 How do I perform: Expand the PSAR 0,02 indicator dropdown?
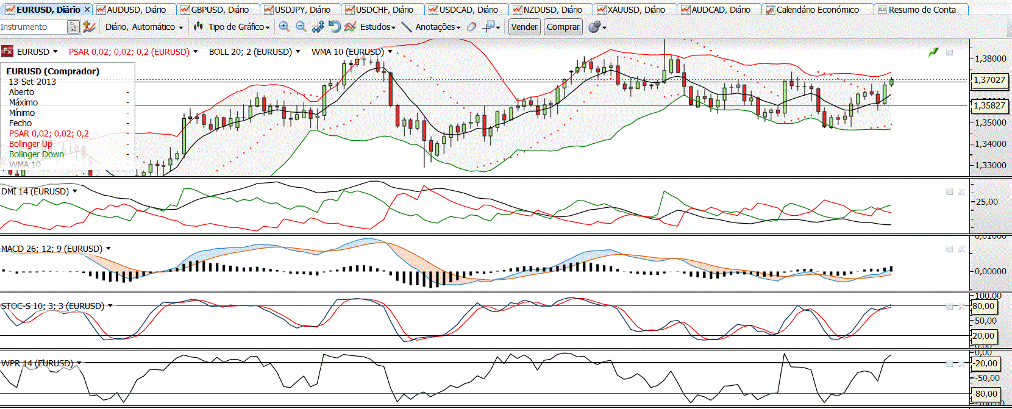(195, 52)
